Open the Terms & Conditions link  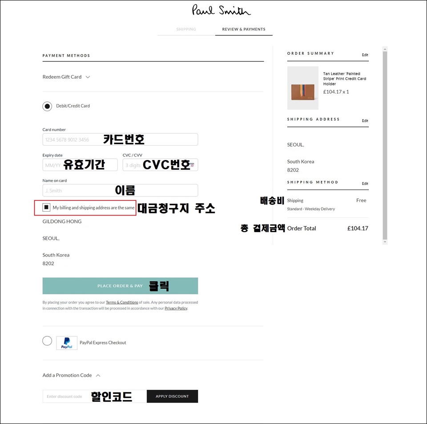click(122, 302)
